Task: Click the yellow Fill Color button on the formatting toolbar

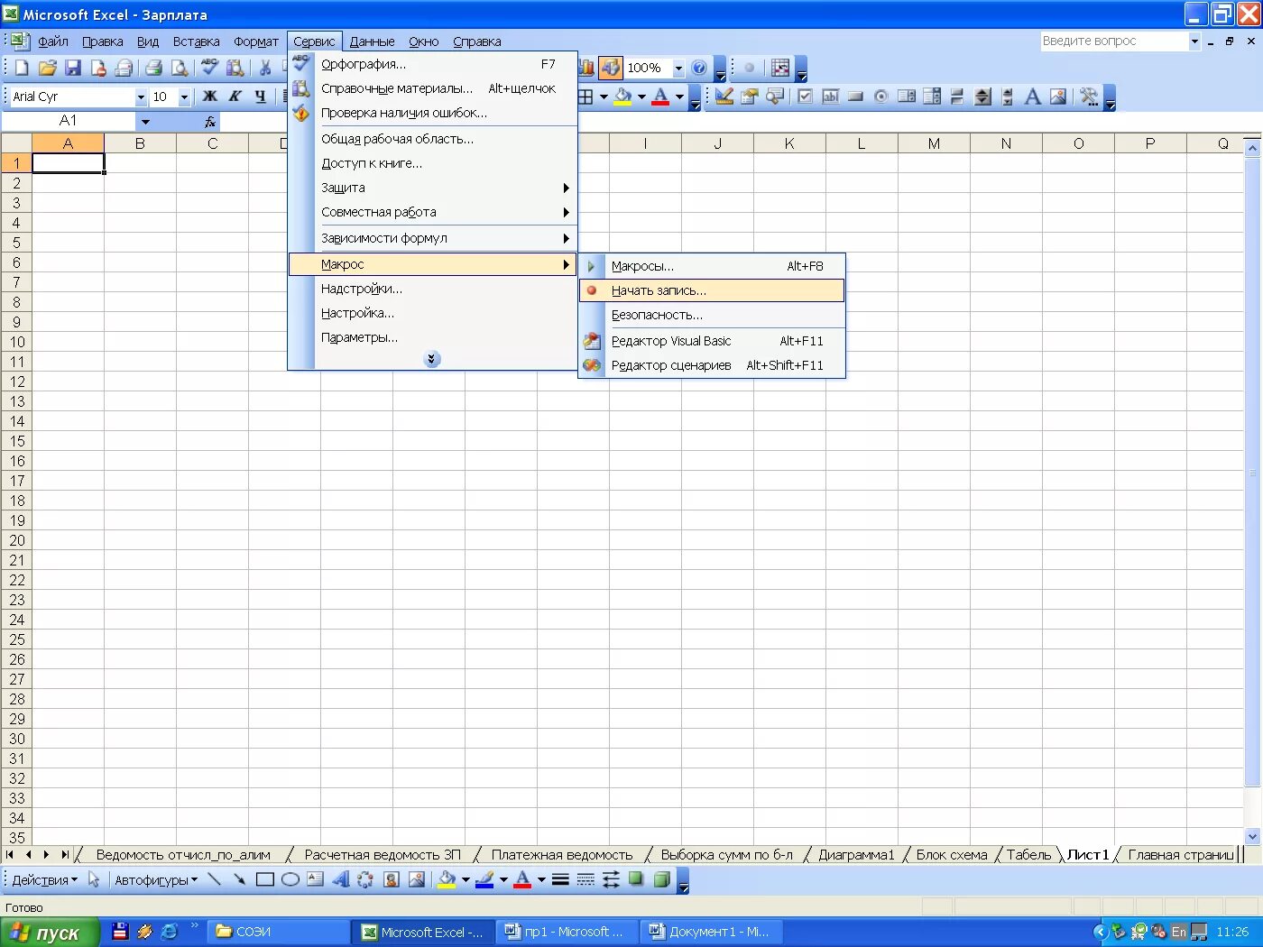Action: pyautogui.click(x=622, y=97)
